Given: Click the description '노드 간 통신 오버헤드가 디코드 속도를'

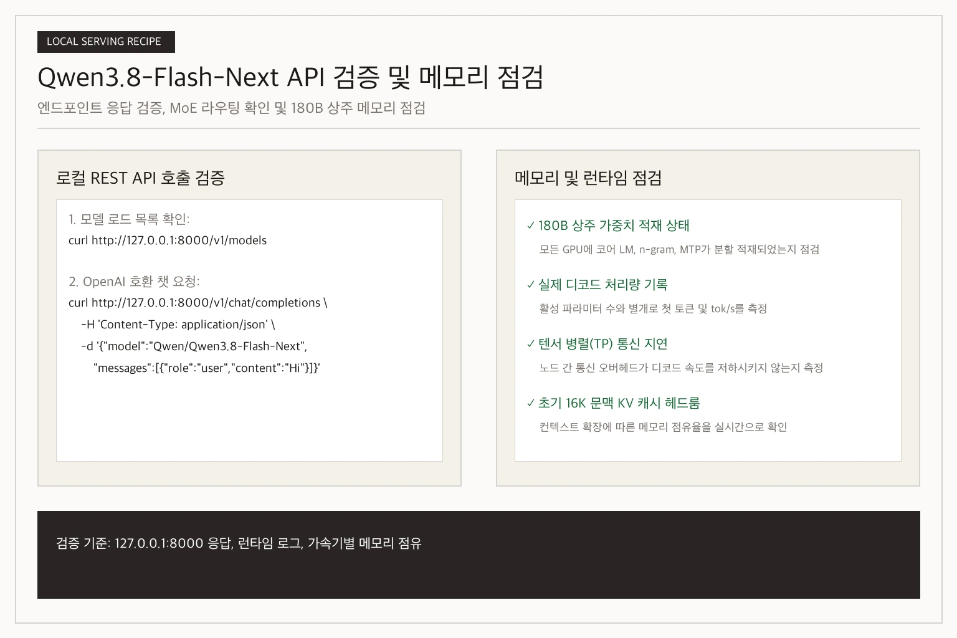Looking at the screenshot, I should [681, 368].
